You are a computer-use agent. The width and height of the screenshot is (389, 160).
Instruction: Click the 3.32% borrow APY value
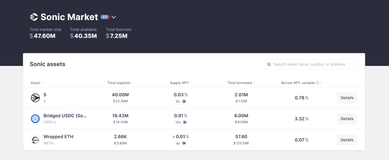click(x=301, y=119)
